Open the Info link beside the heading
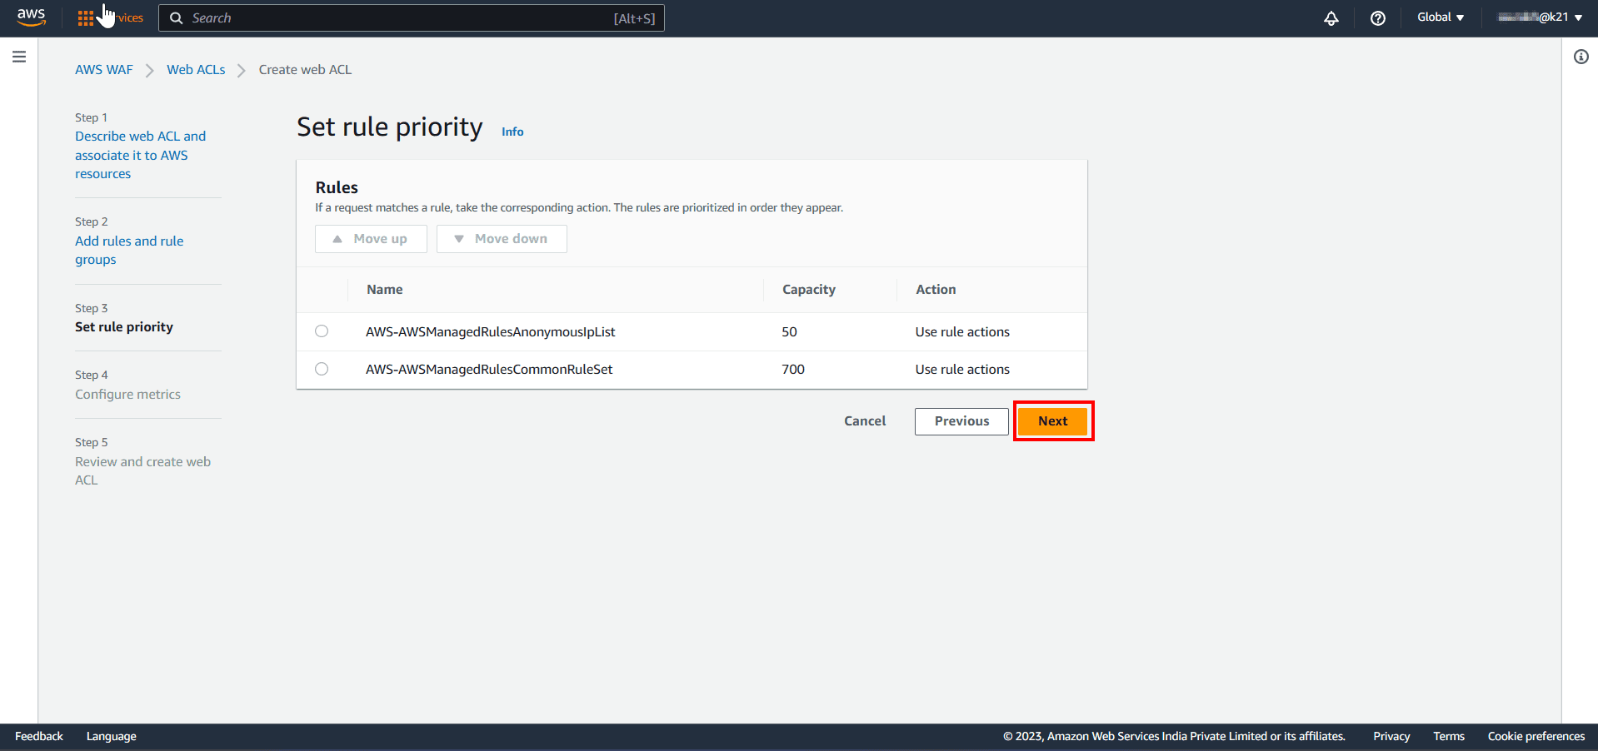1598x751 pixels. point(512,132)
